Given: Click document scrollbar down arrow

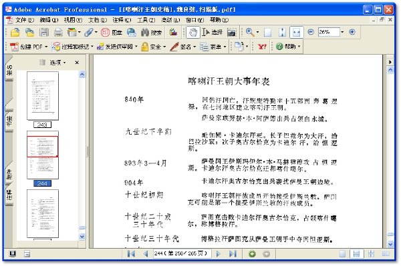Looking at the screenshot, I should 390,244.
